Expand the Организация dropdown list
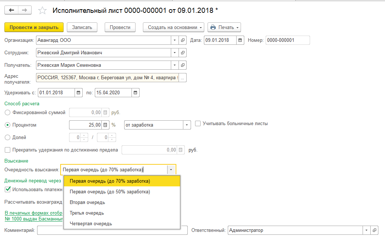Viewport: 385px width, 237px height. point(174,40)
